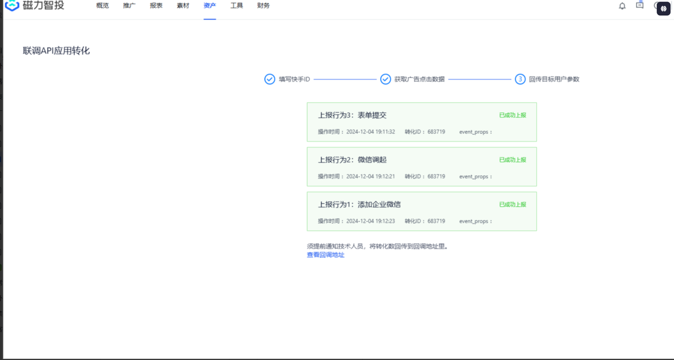Select the 添加企业微信 report card
674x360 pixels.
point(421,212)
